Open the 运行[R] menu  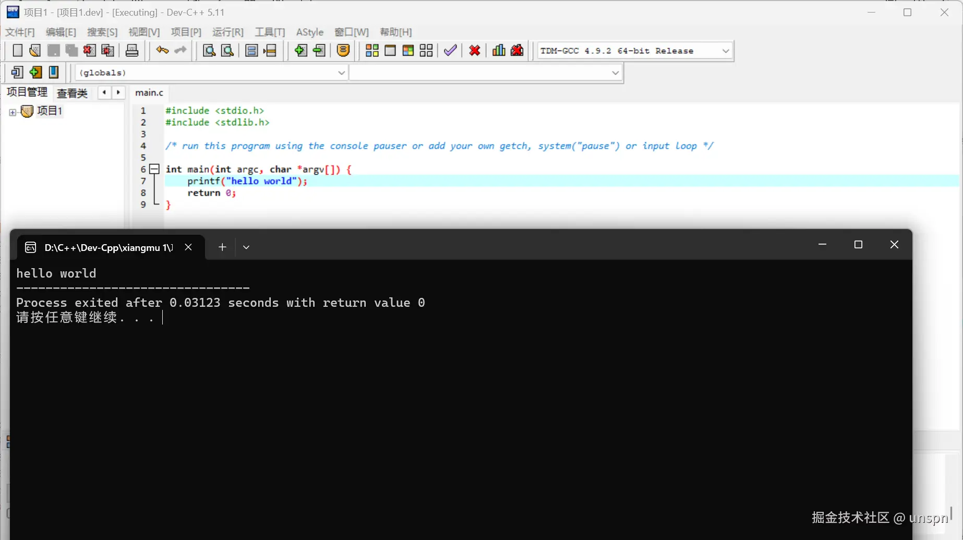[228, 32]
